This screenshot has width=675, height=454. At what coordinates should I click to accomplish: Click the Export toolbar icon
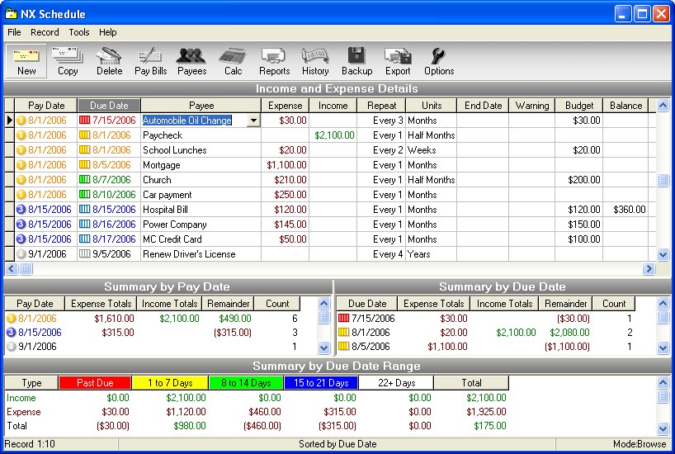coord(398,61)
